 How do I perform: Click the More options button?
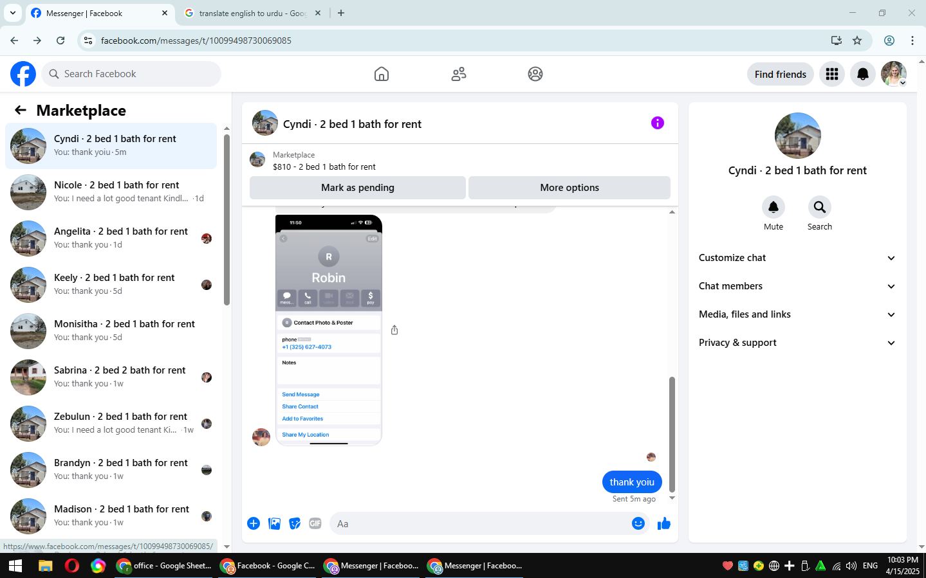tap(569, 188)
